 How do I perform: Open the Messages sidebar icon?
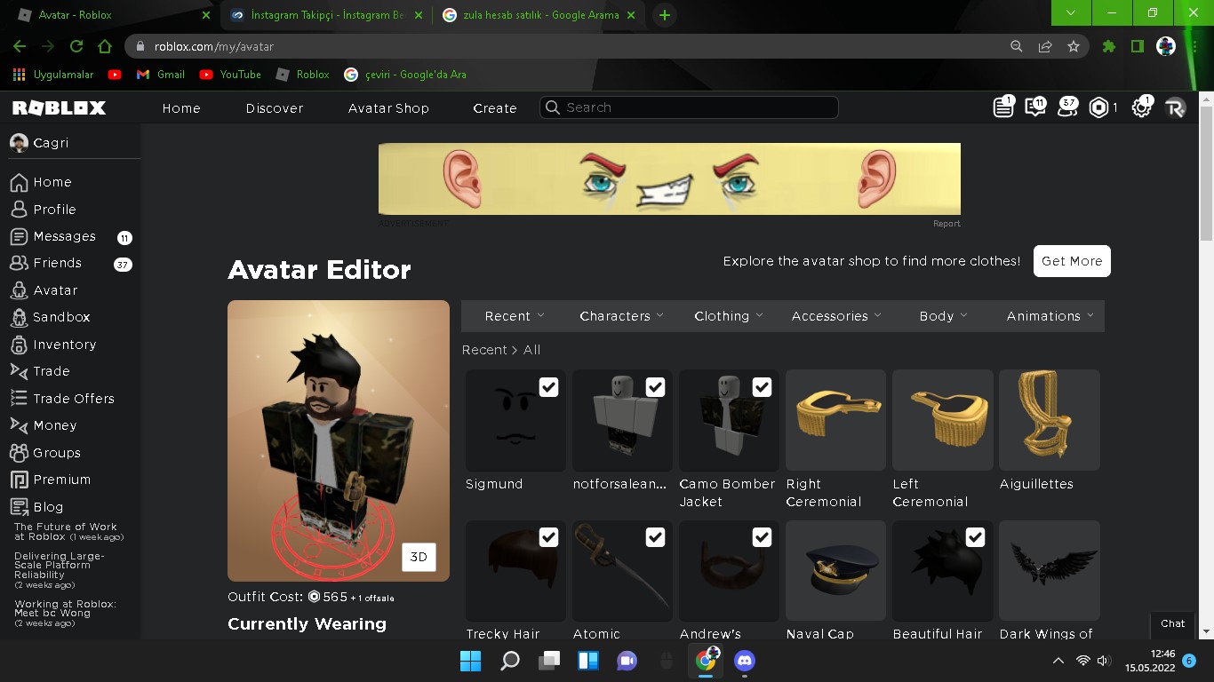pos(19,236)
